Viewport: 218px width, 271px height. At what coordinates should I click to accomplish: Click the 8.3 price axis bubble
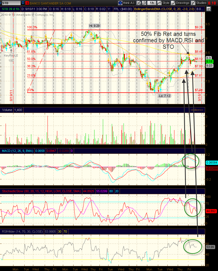tap(208, 58)
